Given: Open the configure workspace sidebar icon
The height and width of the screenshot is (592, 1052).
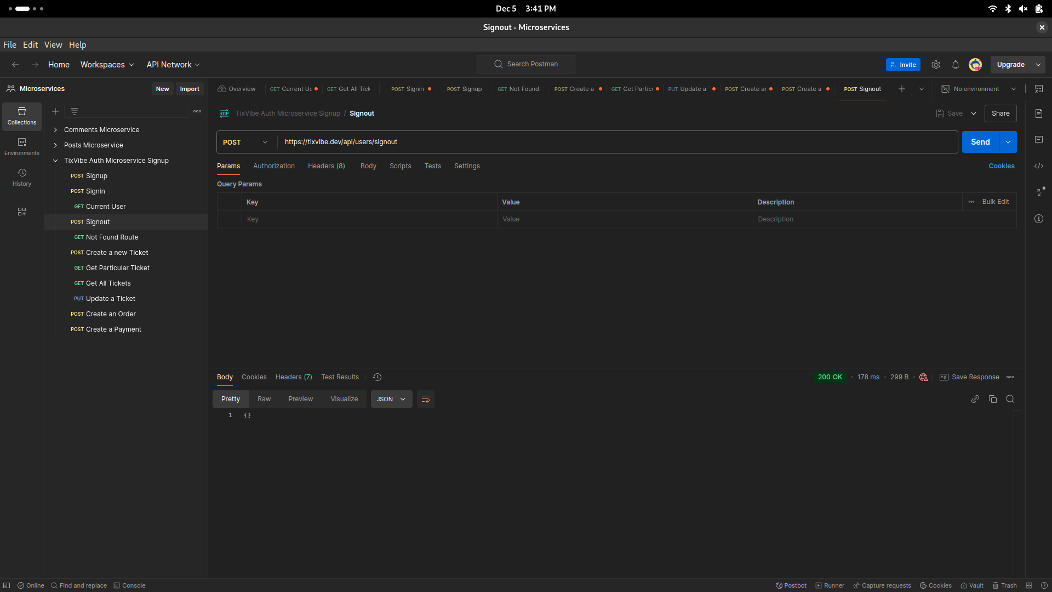Looking at the screenshot, I should pyautogui.click(x=22, y=212).
